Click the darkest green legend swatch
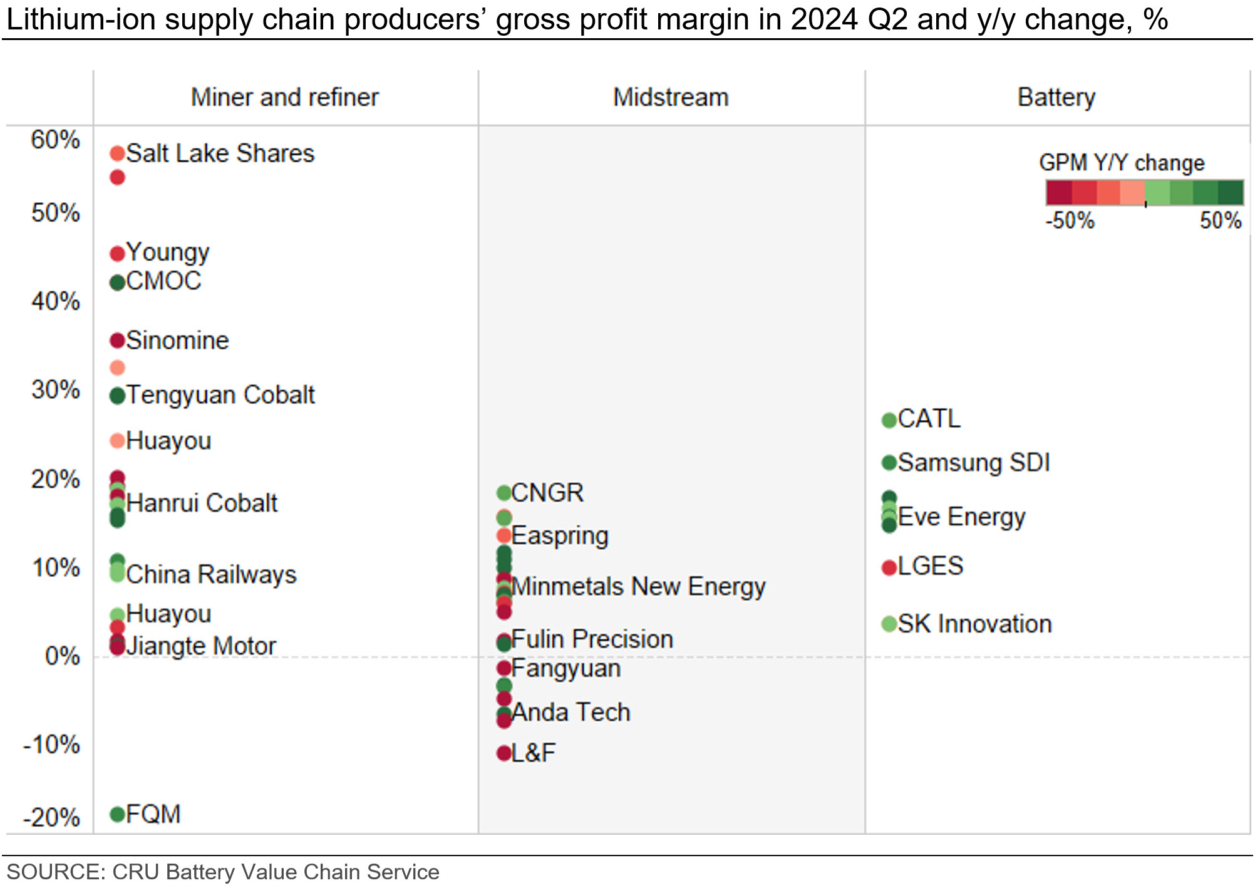The height and width of the screenshot is (888, 1260). [1231, 193]
